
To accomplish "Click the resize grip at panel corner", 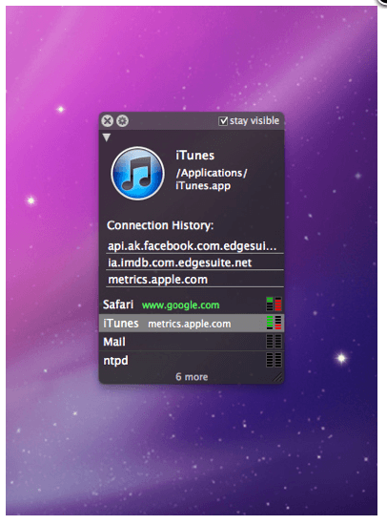I will pyautogui.click(x=278, y=378).
